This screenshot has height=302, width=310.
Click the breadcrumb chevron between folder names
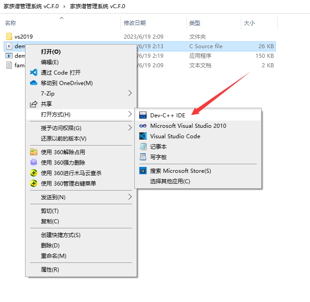click(64, 6)
